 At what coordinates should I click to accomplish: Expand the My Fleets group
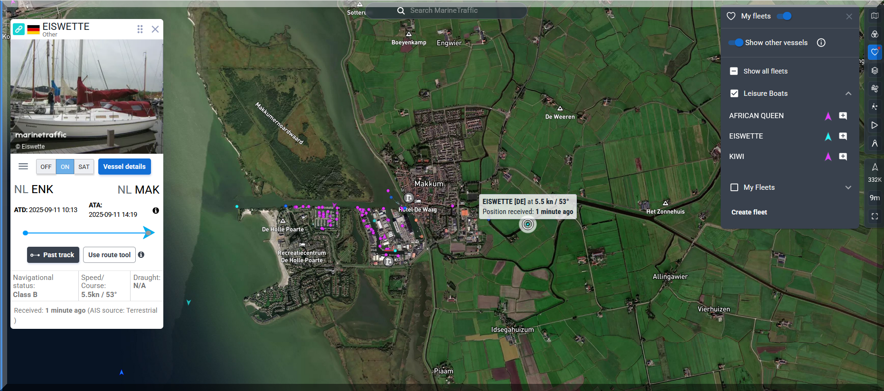848,187
